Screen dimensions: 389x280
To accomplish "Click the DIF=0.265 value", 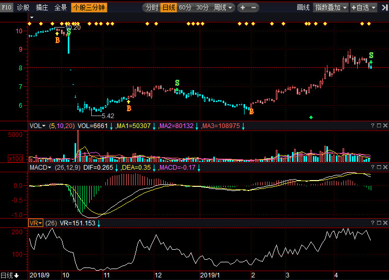I will pos(98,168).
